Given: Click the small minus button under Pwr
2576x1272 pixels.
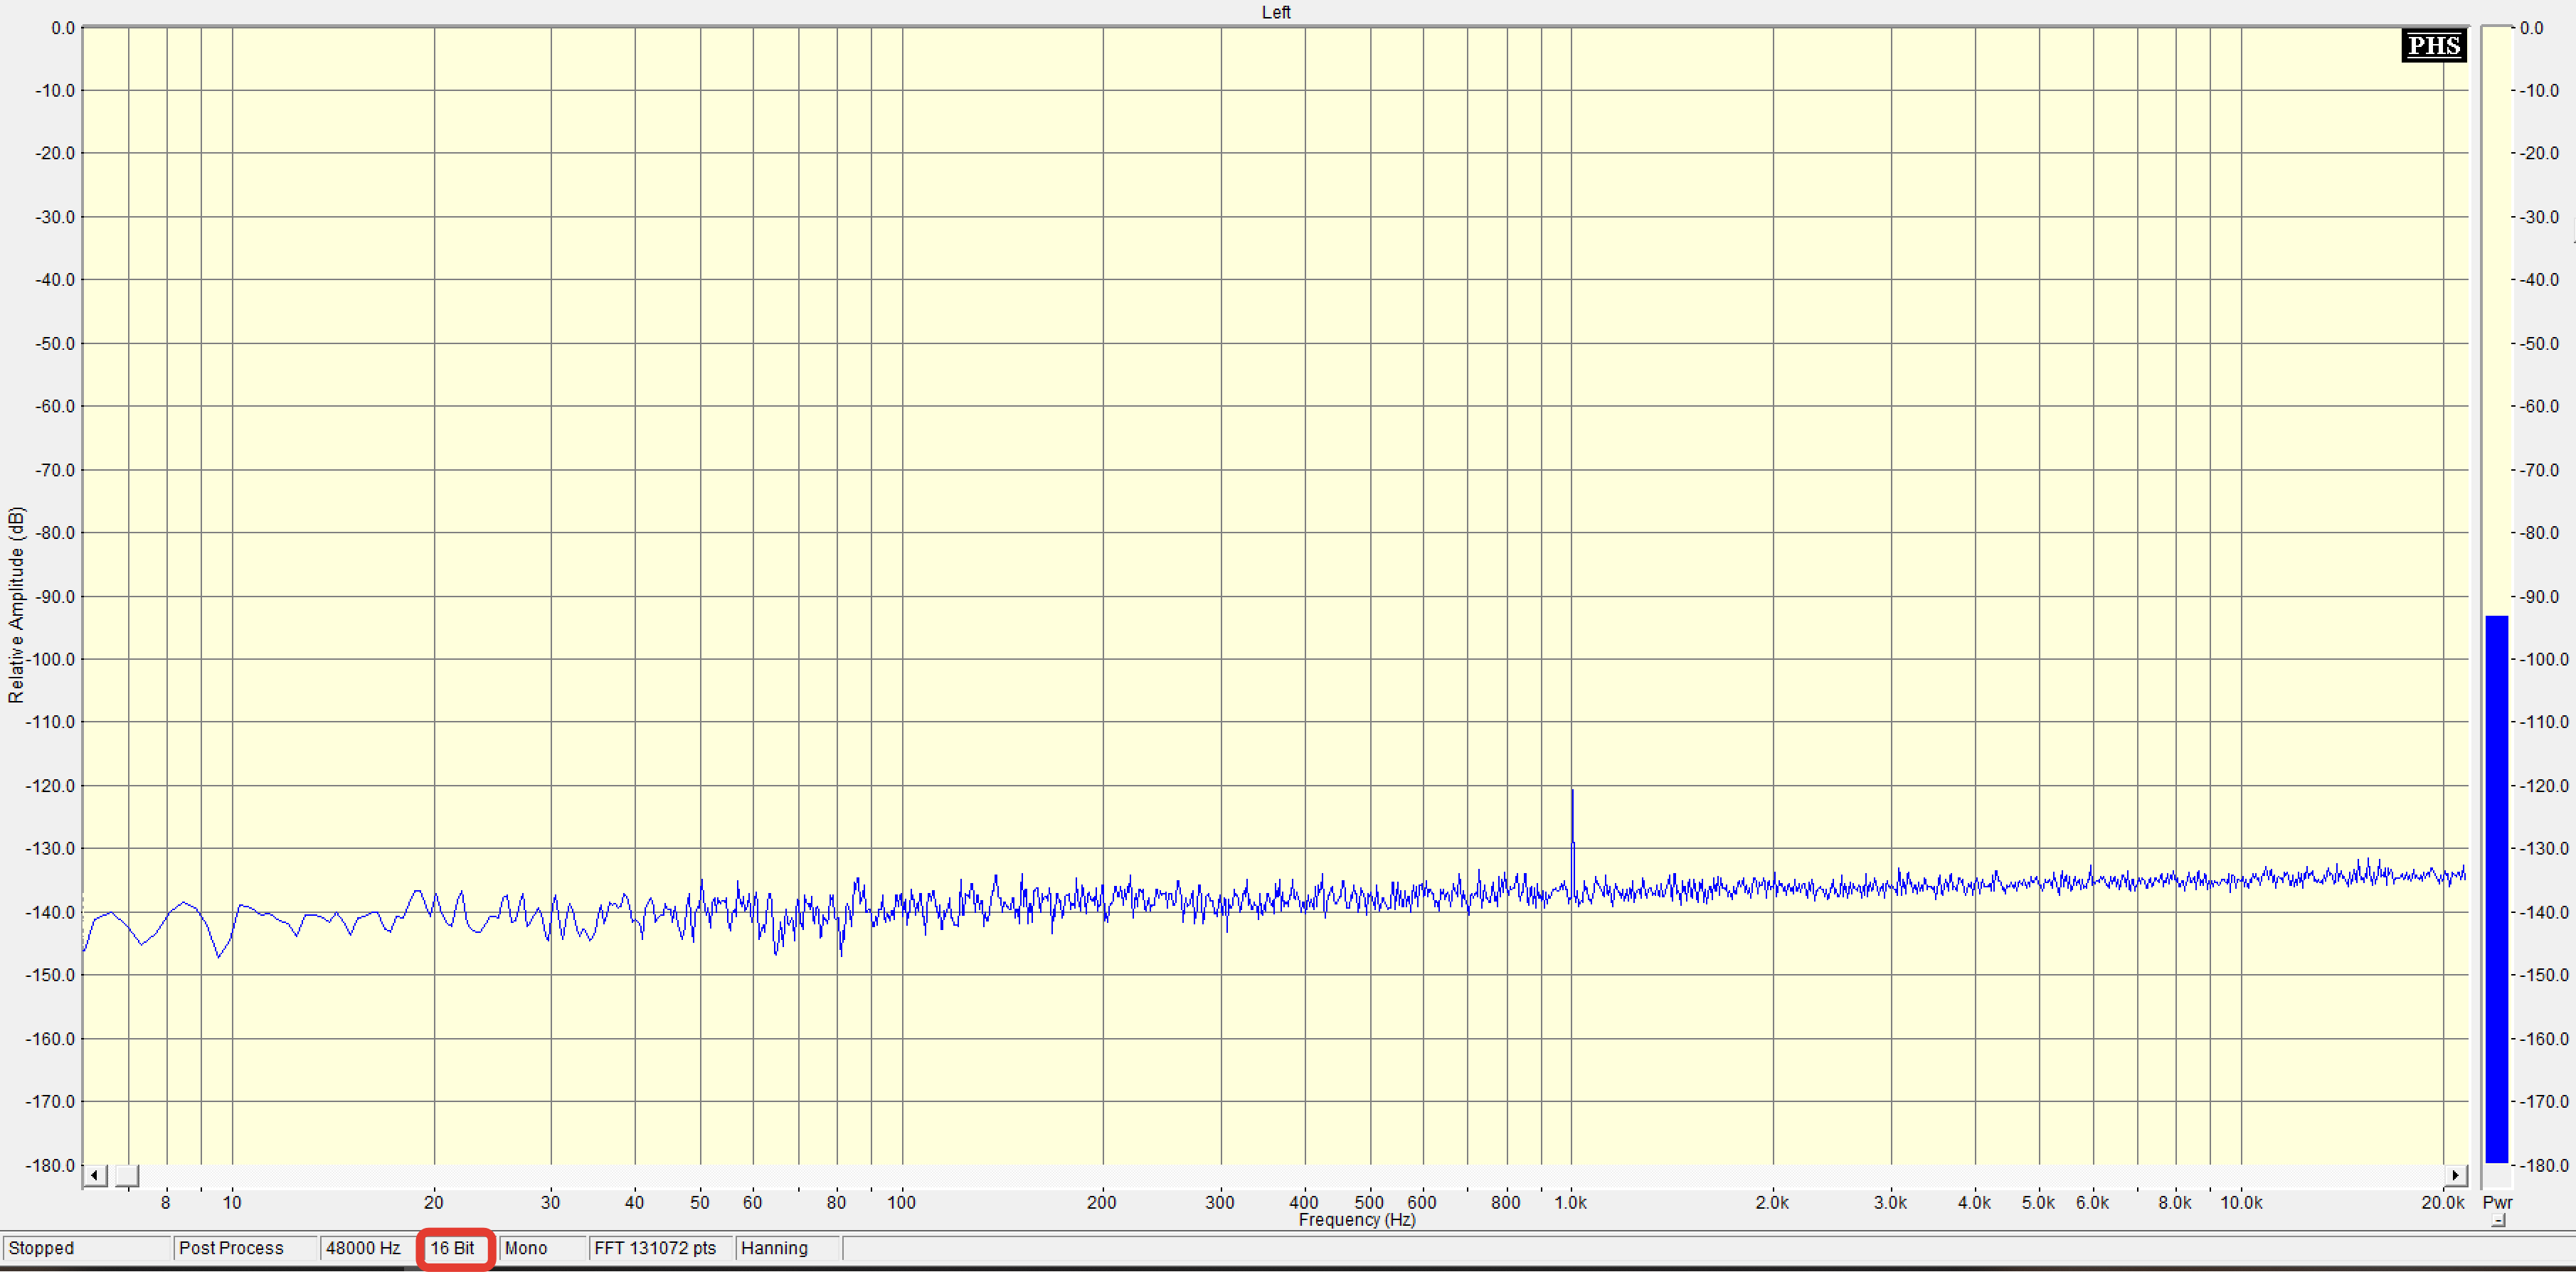Looking at the screenshot, I should click(2498, 1221).
